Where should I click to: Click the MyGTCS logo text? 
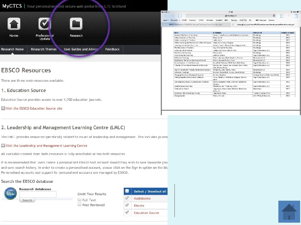point(12,6)
